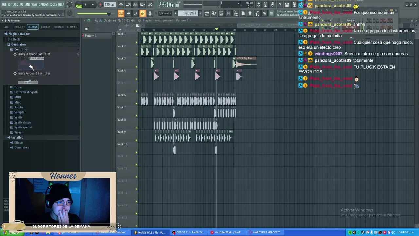Toggle mute switch on Track 3
Viewport: 419px width, 236px height.
pyautogui.click(x=137, y=67)
